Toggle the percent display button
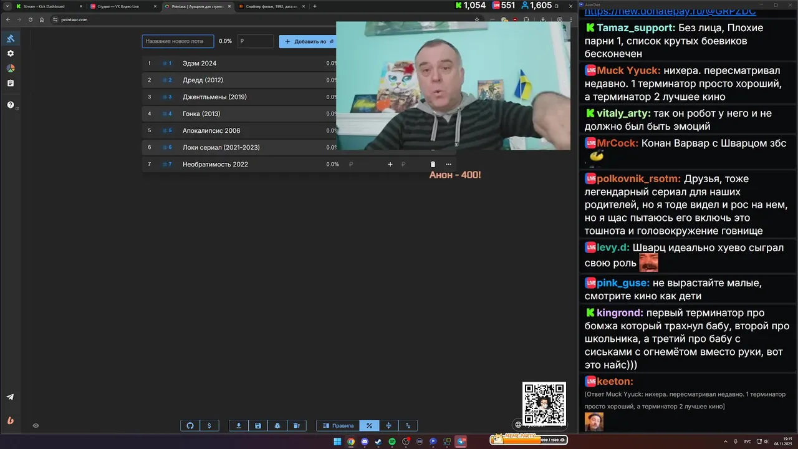This screenshot has height=449, width=798. (369, 426)
